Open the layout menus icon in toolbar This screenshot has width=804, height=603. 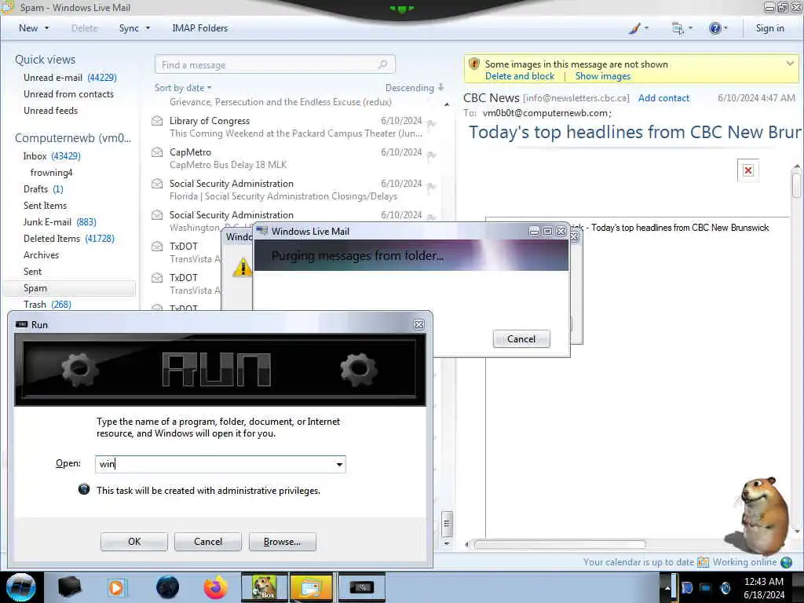tap(678, 28)
